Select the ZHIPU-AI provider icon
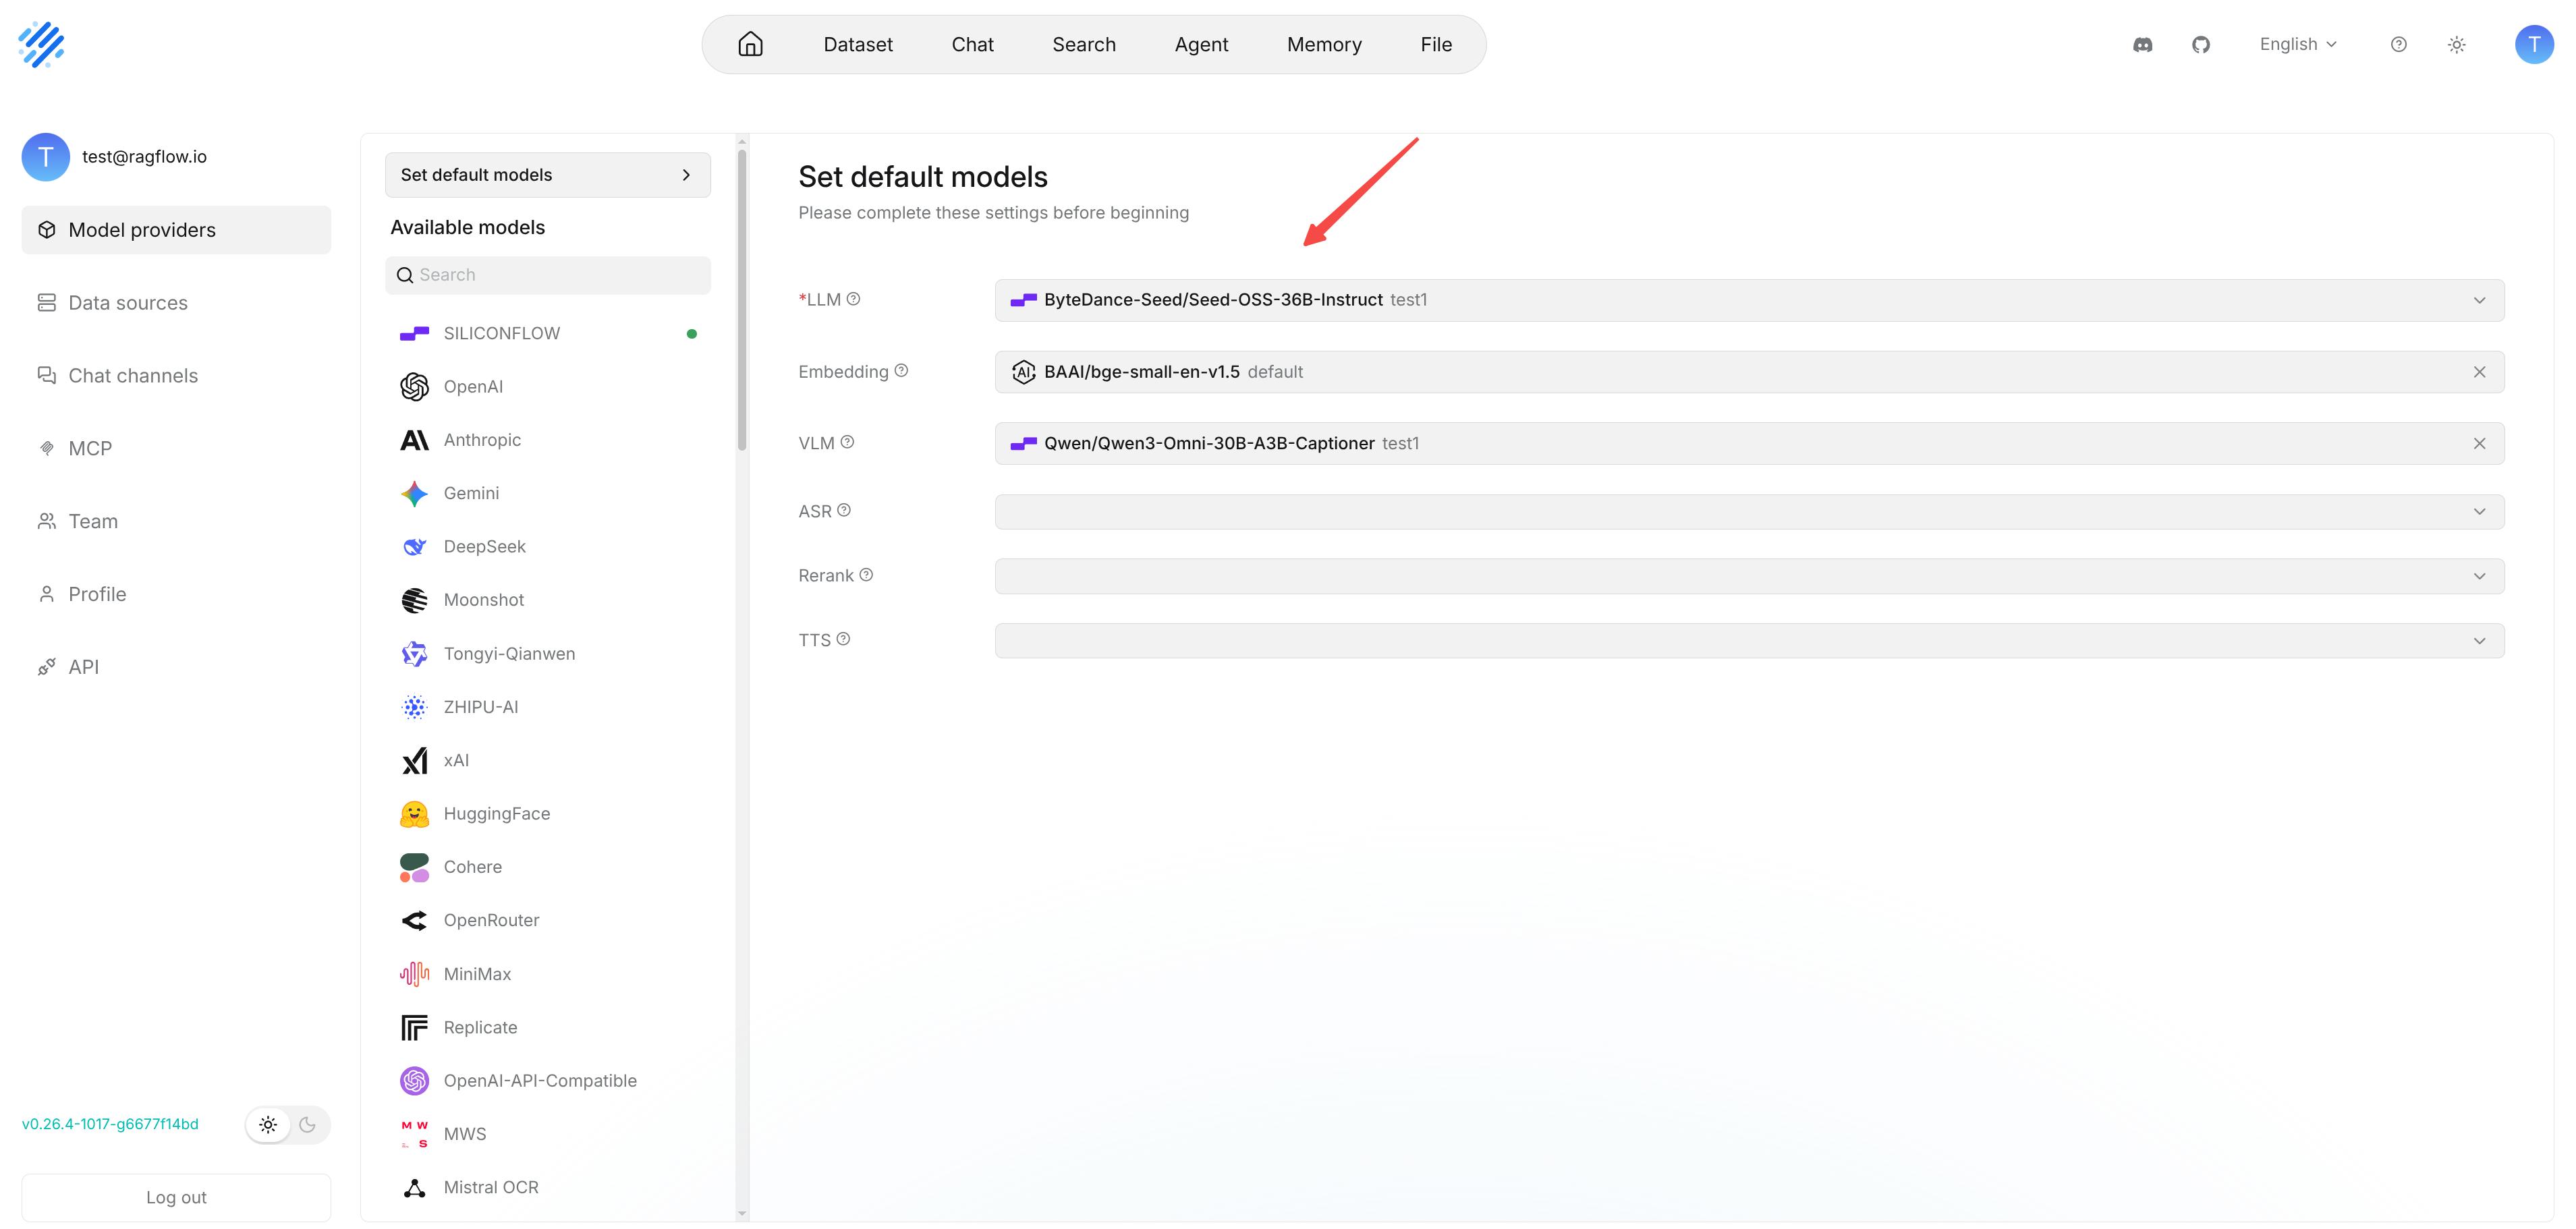This screenshot has height=1229, width=2576. coord(414,707)
